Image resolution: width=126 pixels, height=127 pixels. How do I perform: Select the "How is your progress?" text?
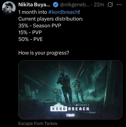[x=44, y=53]
